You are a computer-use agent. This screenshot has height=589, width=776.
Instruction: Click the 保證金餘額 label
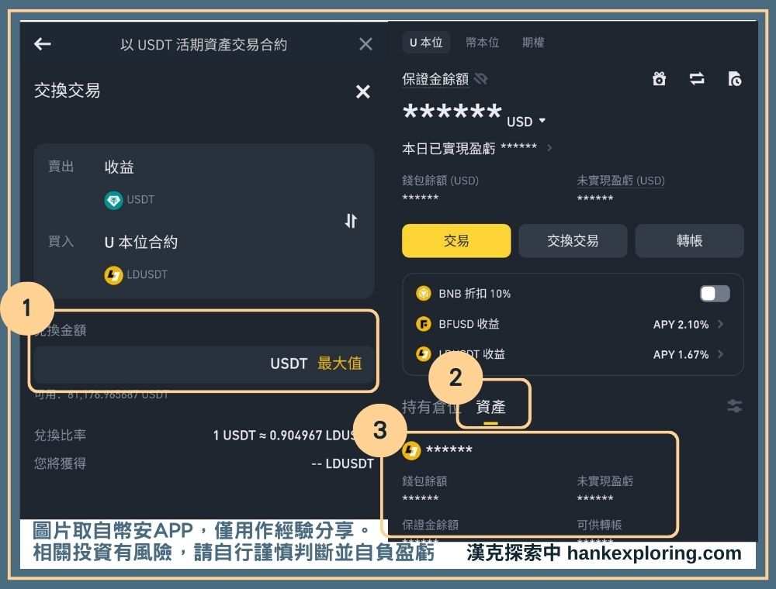[435, 79]
